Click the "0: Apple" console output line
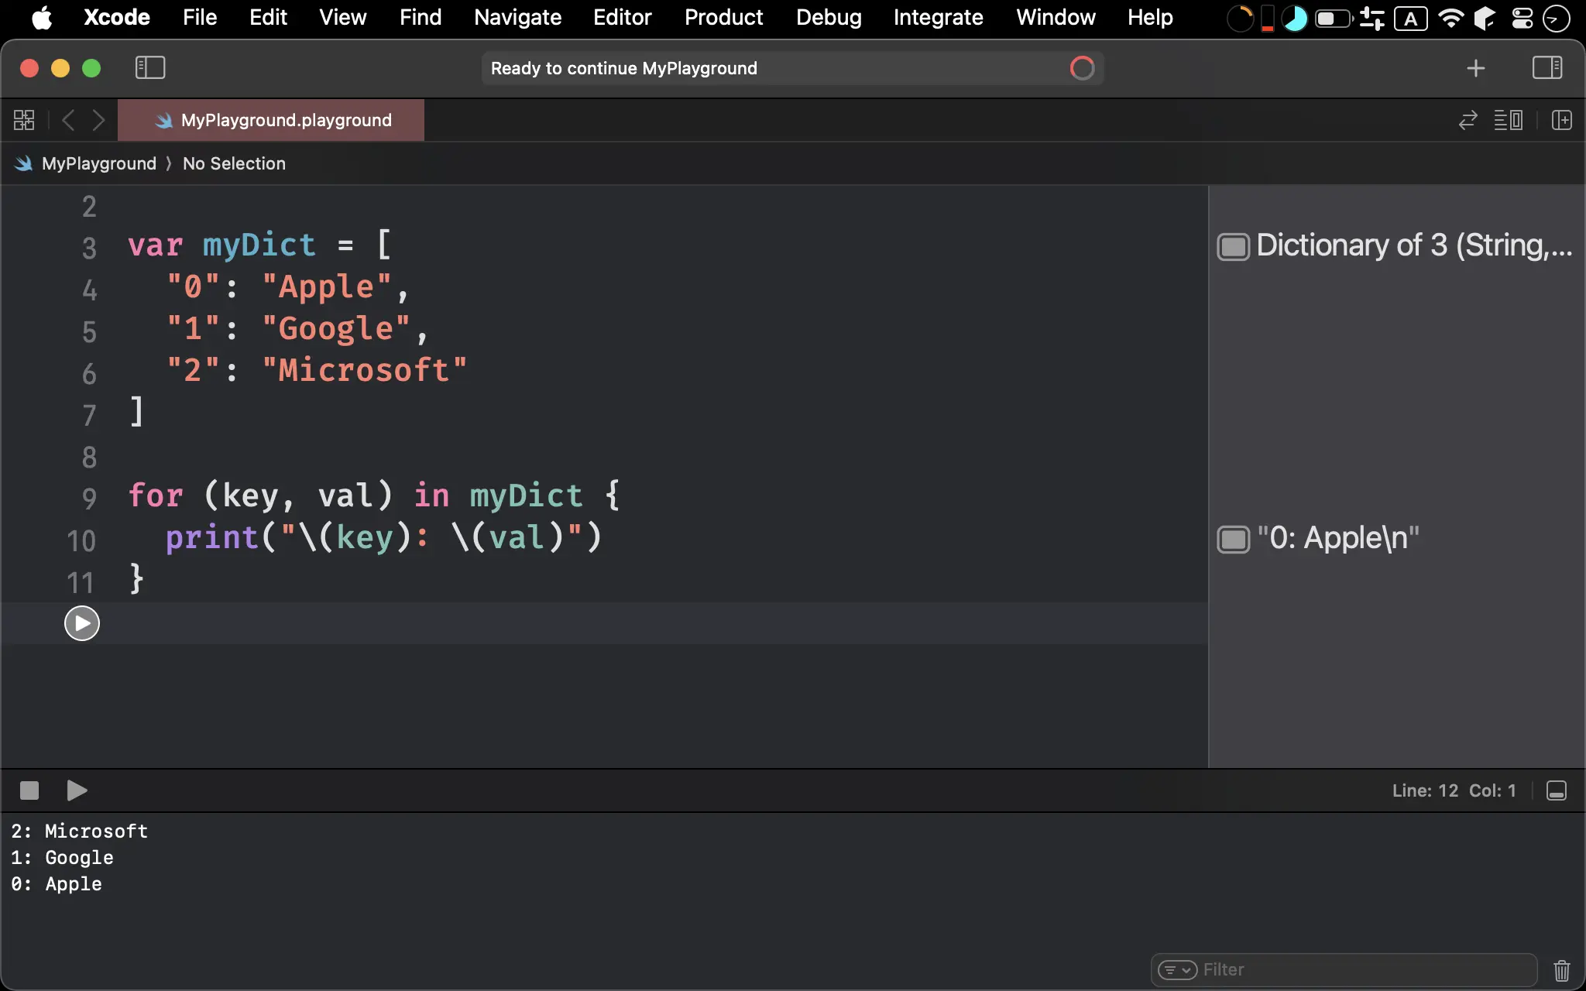This screenshot has height=991, width=1586. coord(57,883)
